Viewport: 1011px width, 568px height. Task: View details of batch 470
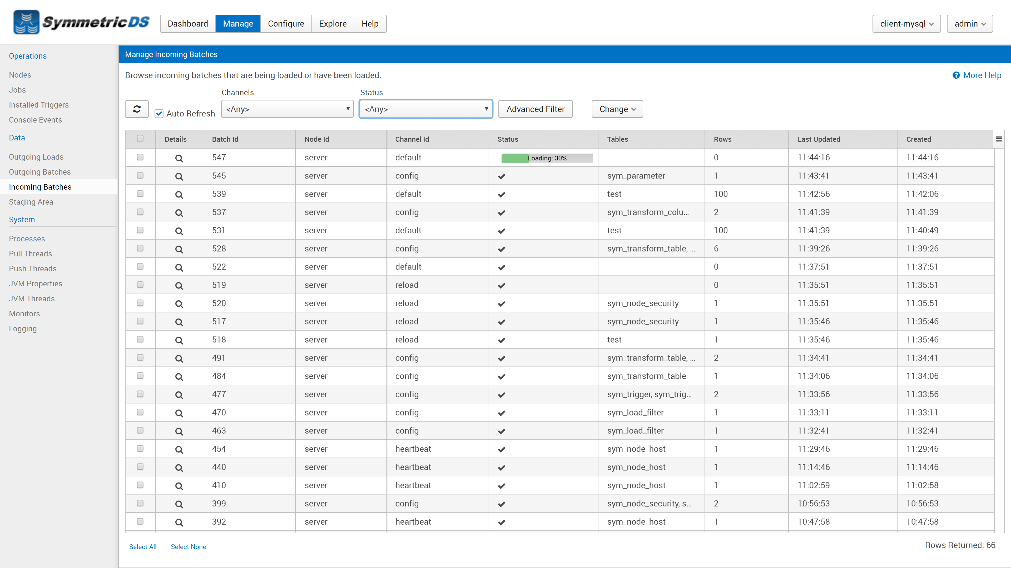click(179, 413)
